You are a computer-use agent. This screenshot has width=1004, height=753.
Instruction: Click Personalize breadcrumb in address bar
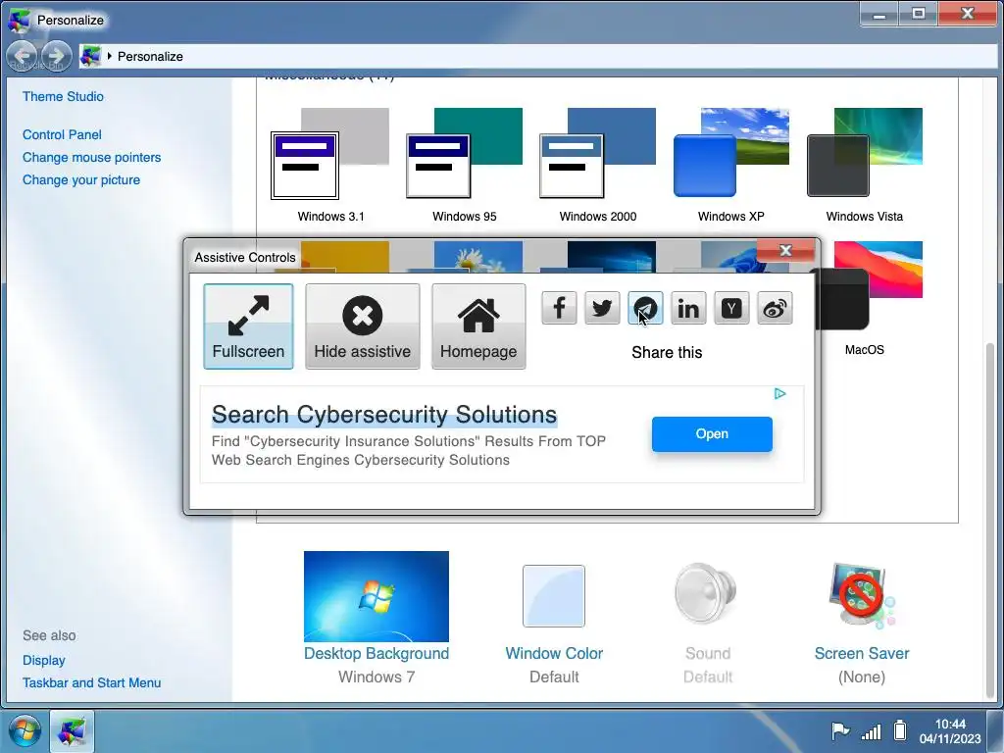click(x=150, y=56)
